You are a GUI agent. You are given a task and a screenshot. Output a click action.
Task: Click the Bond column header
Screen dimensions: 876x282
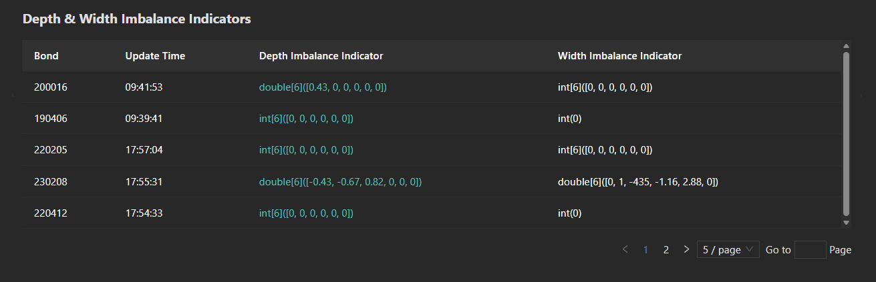coord(46,56)
